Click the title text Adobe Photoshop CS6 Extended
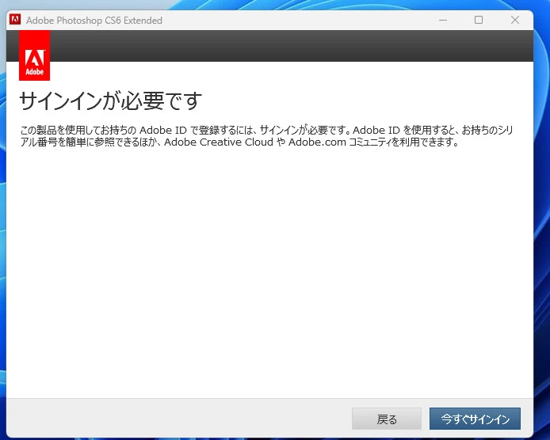The height and width of the screenshot is (440, 550). pos(94,21)
